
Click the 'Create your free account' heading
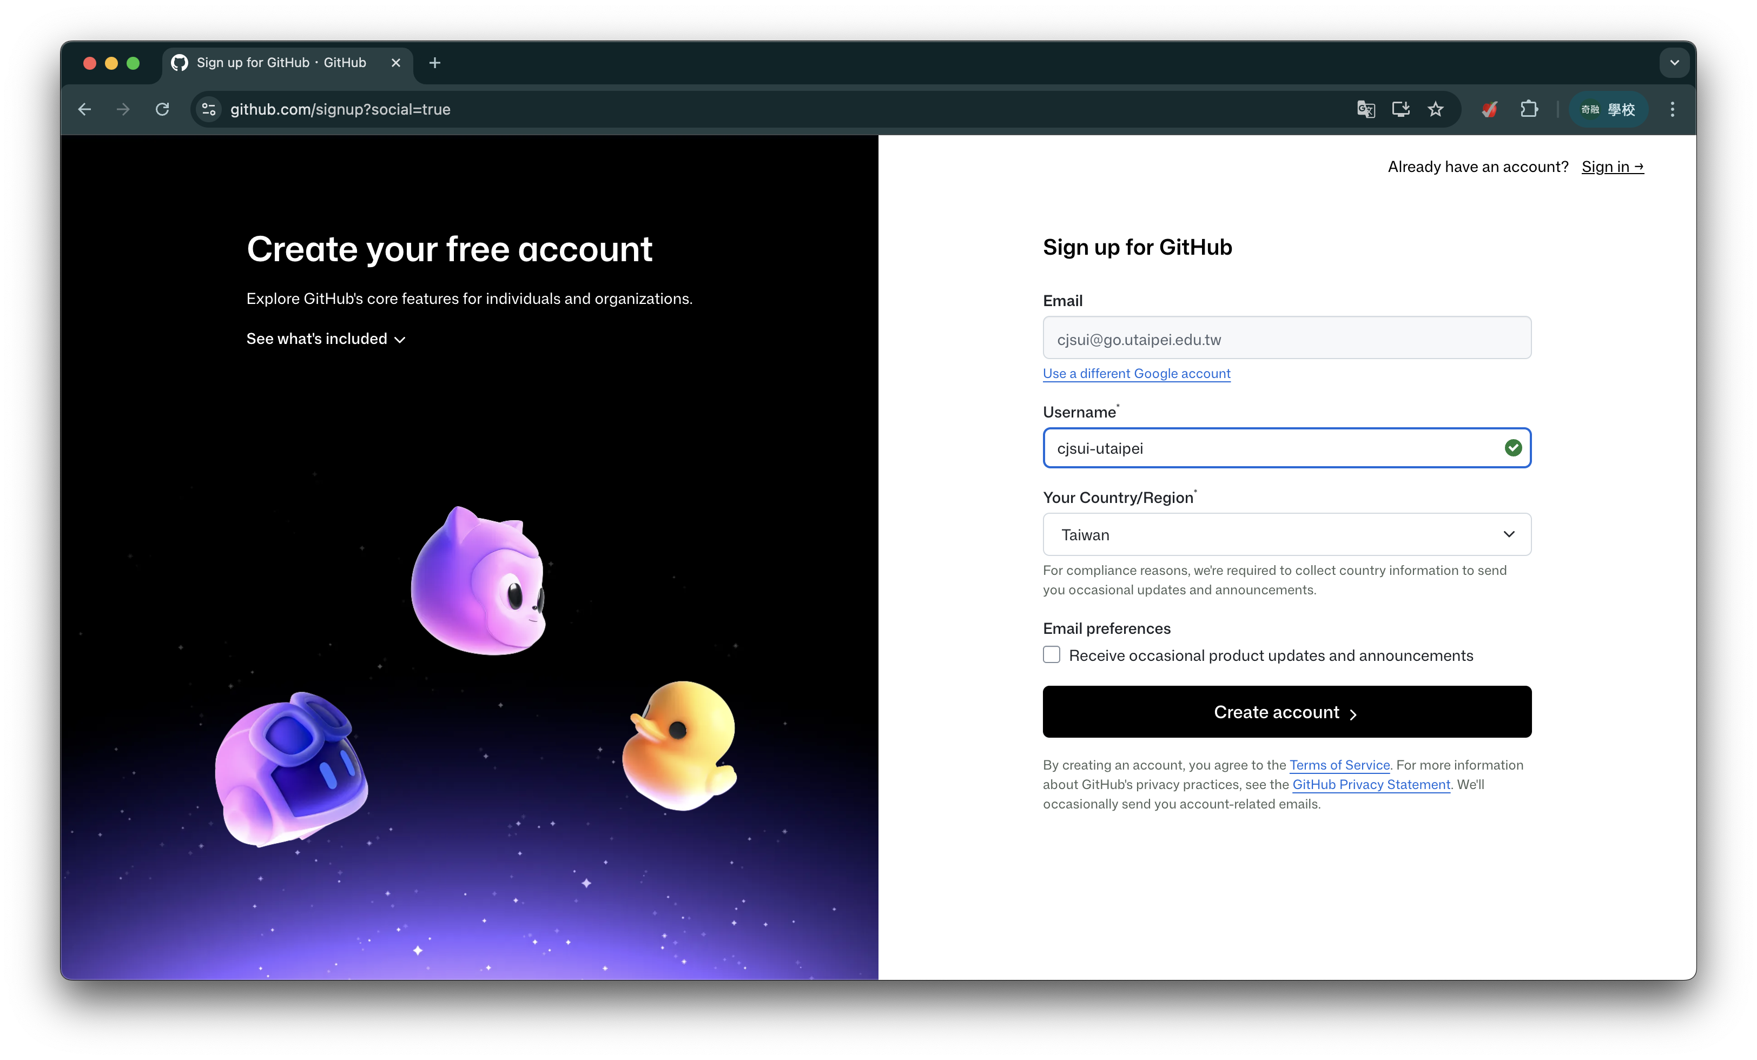tap(449, 249)
